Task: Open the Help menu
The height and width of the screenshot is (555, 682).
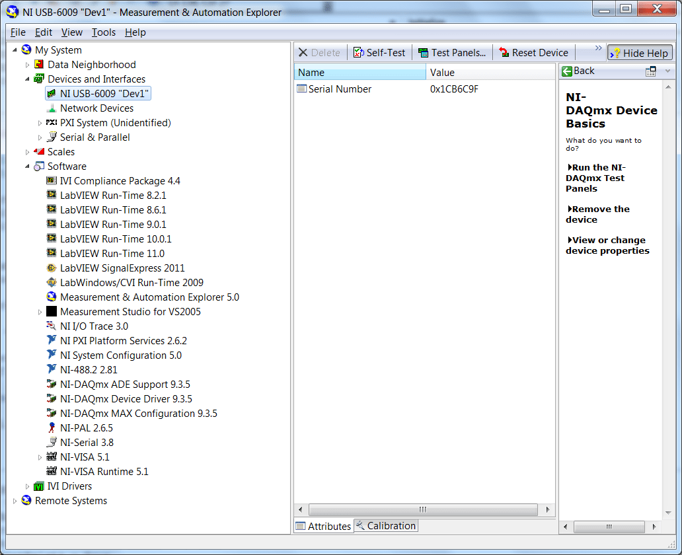Action: 135,32
